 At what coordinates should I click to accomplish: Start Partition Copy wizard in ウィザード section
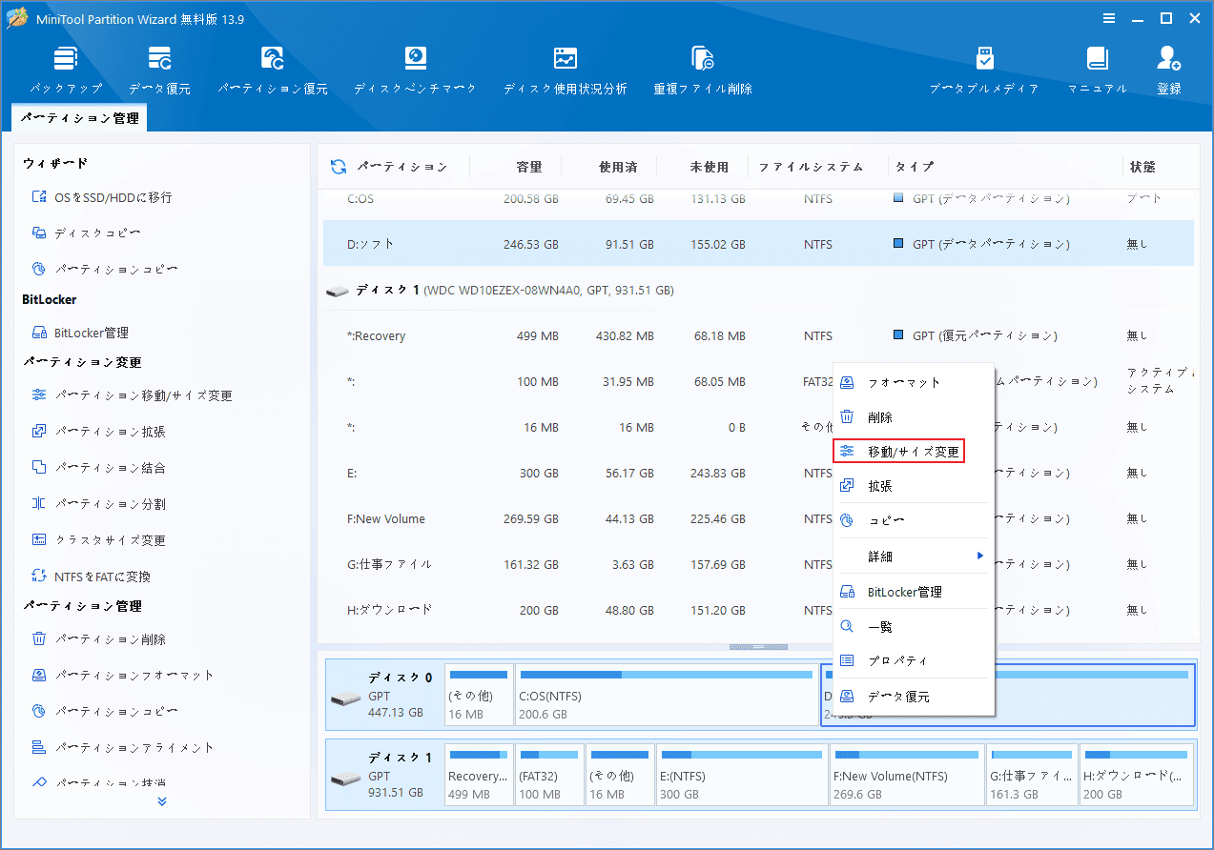(105, 270)
